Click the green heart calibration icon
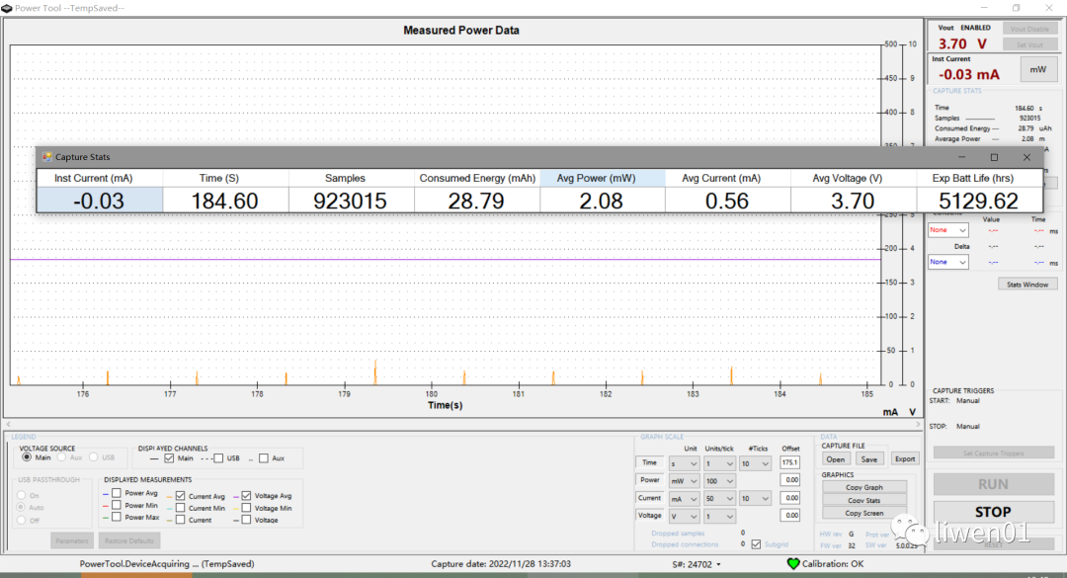 792,564
